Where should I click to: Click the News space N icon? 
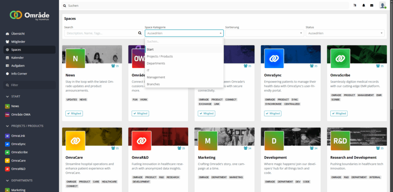click(x=75, y=59)
